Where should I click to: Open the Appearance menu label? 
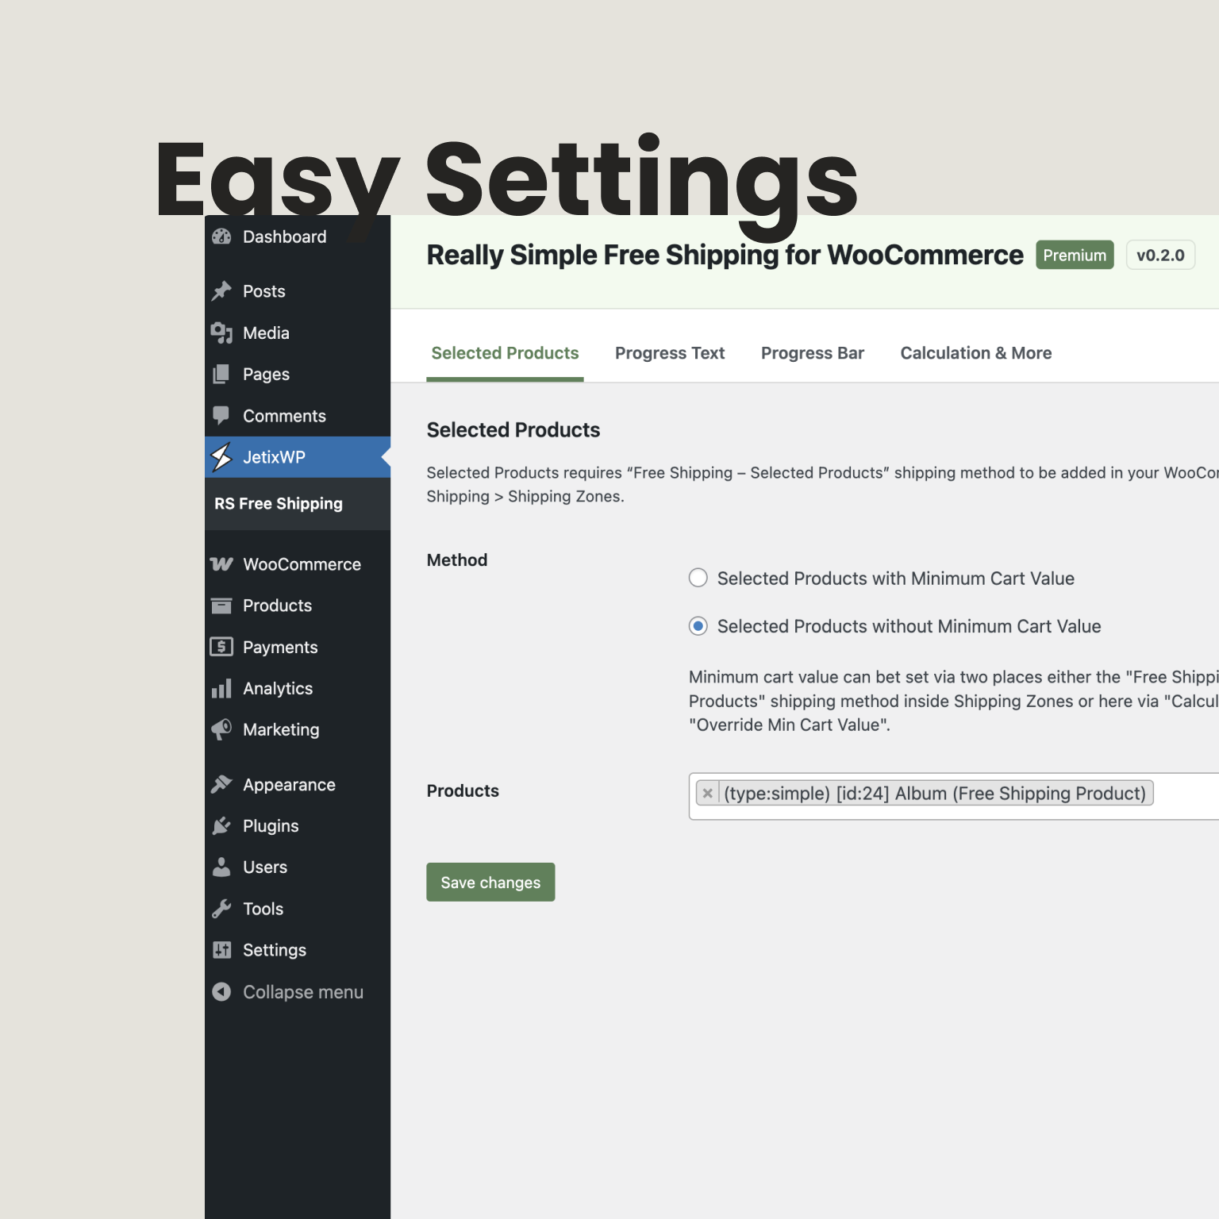tap(289, 785)
